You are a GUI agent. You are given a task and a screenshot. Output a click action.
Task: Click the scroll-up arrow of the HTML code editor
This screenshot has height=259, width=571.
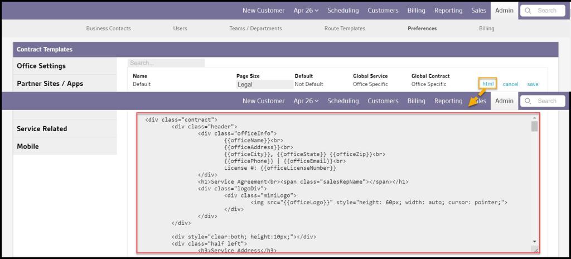click(534, 118)
